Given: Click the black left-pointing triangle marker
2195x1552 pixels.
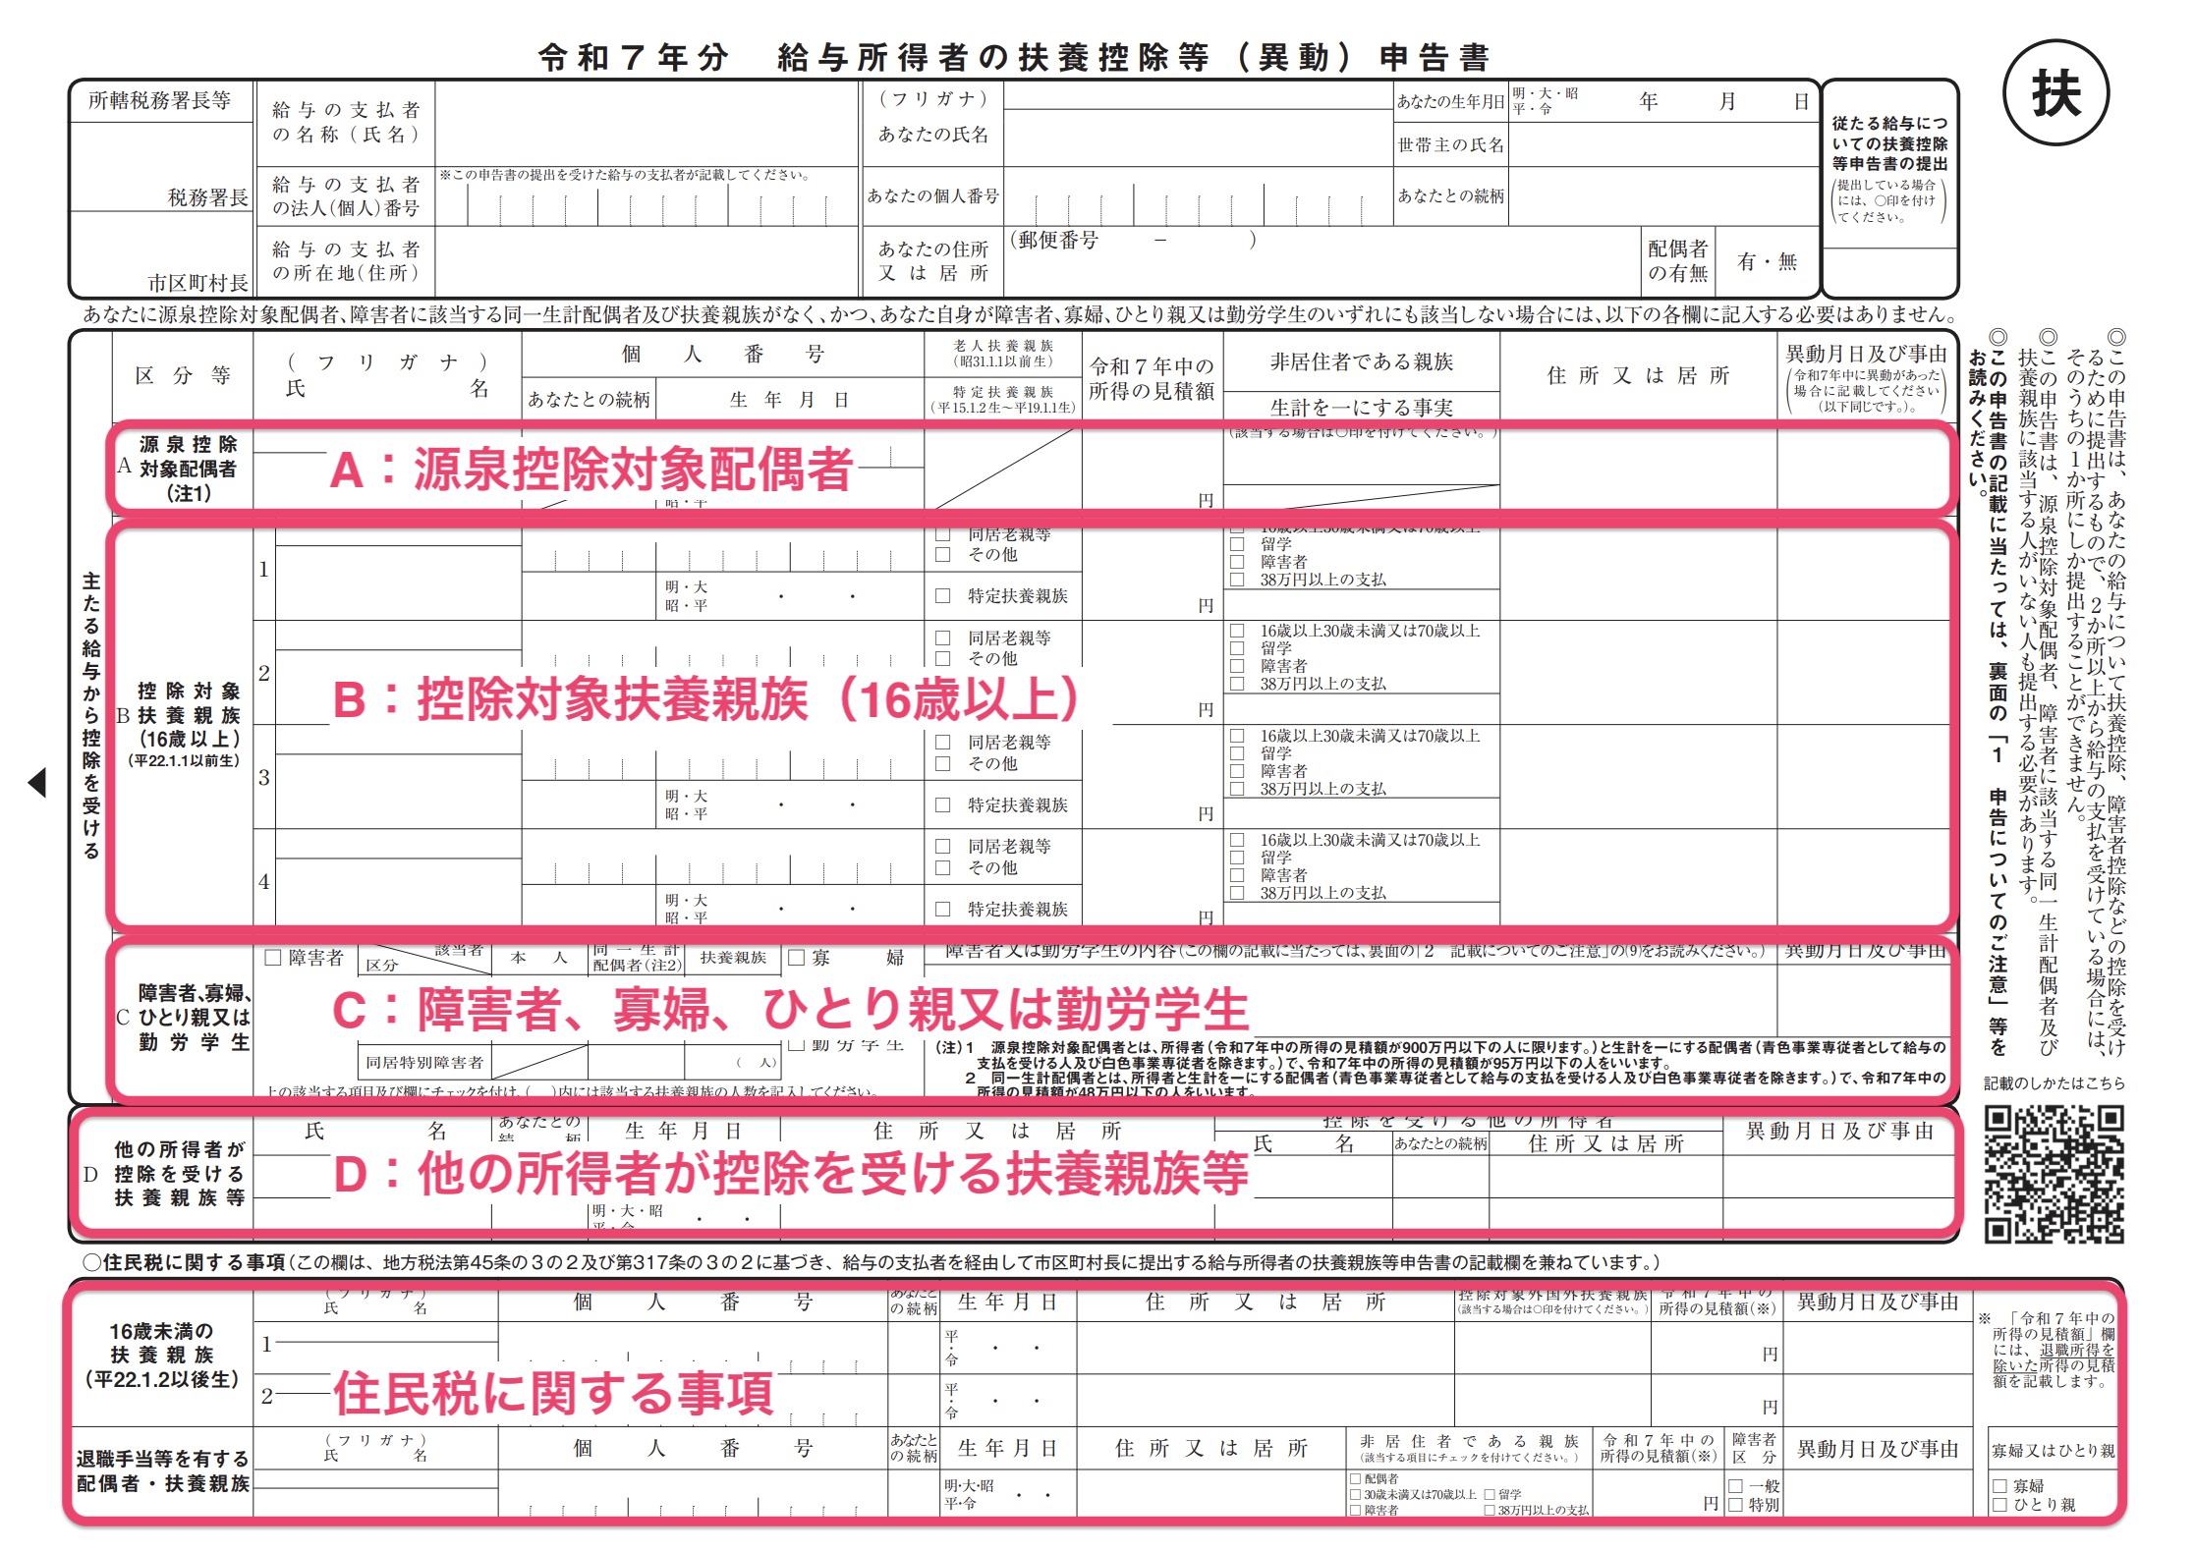Looking at the screenshot, I should 37,783.
